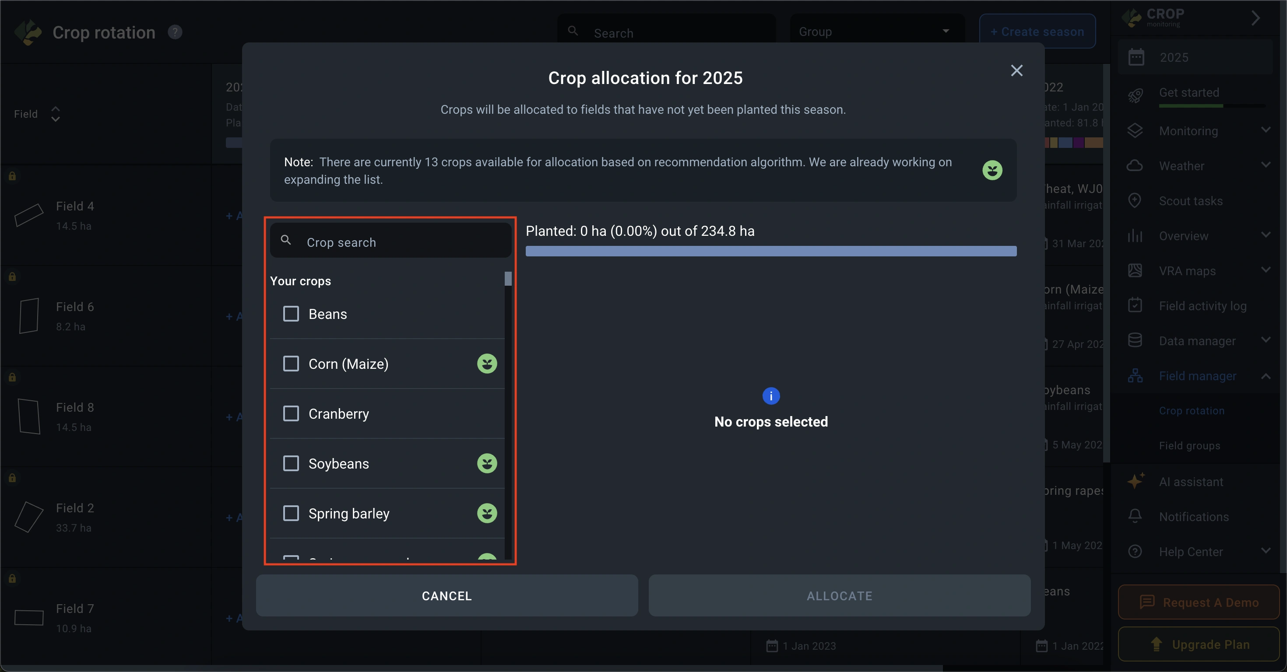Check the Cranberry crop option
The width and height of the screenshot is (1287, 672).
[291, 414]
